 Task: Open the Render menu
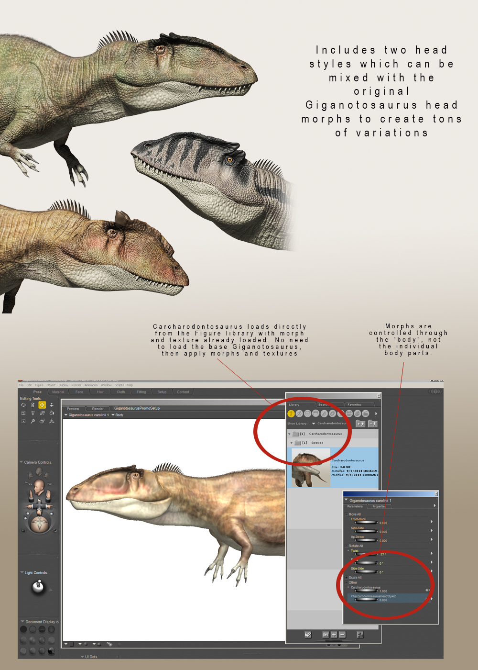coord(76,385)
